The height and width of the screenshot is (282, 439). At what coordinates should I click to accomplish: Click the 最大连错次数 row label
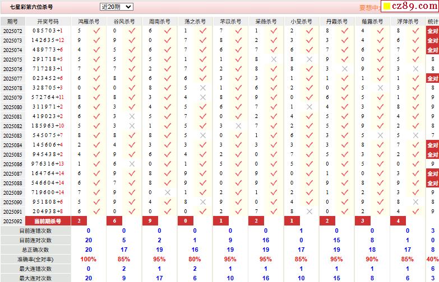[x=35, y=269]
